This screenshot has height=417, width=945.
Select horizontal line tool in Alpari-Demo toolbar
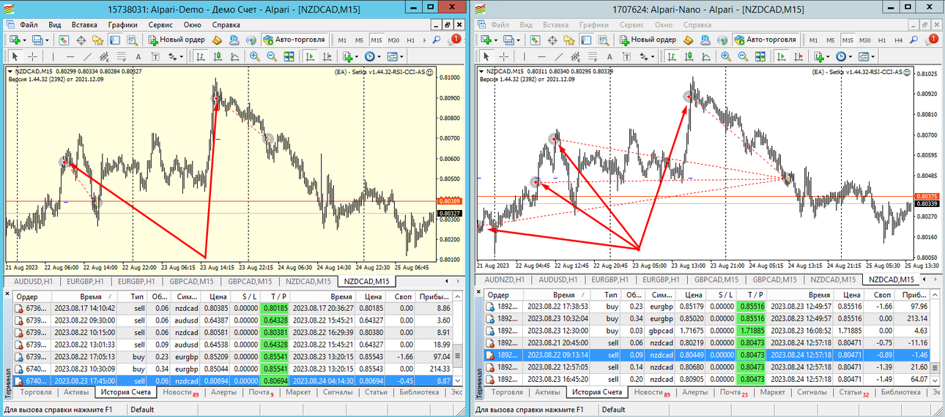click(70, 56)
